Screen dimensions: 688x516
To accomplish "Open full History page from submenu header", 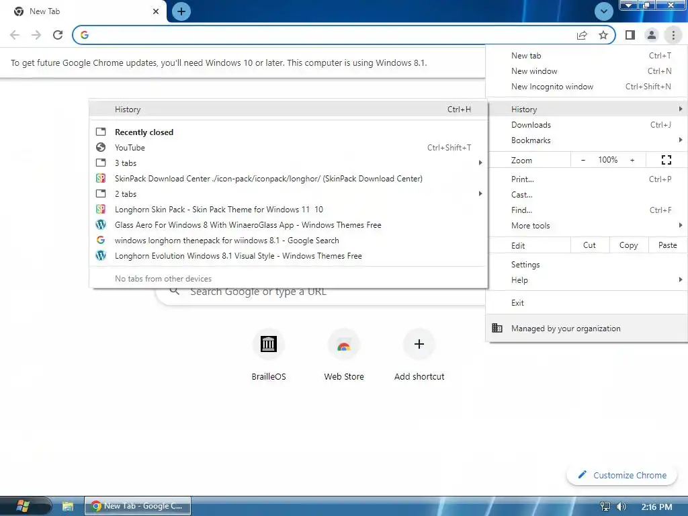I will pos(288,110).
